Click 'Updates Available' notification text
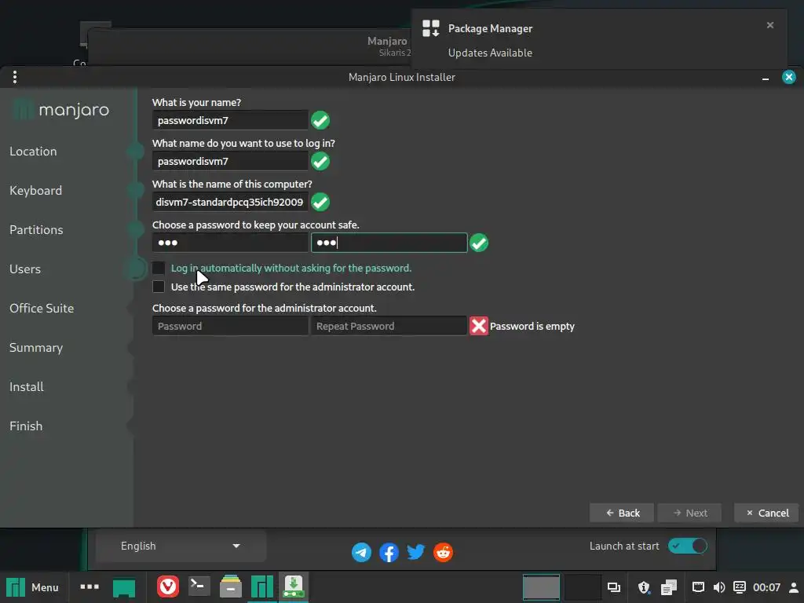This screenshot has height=603, width=804. 490,53
